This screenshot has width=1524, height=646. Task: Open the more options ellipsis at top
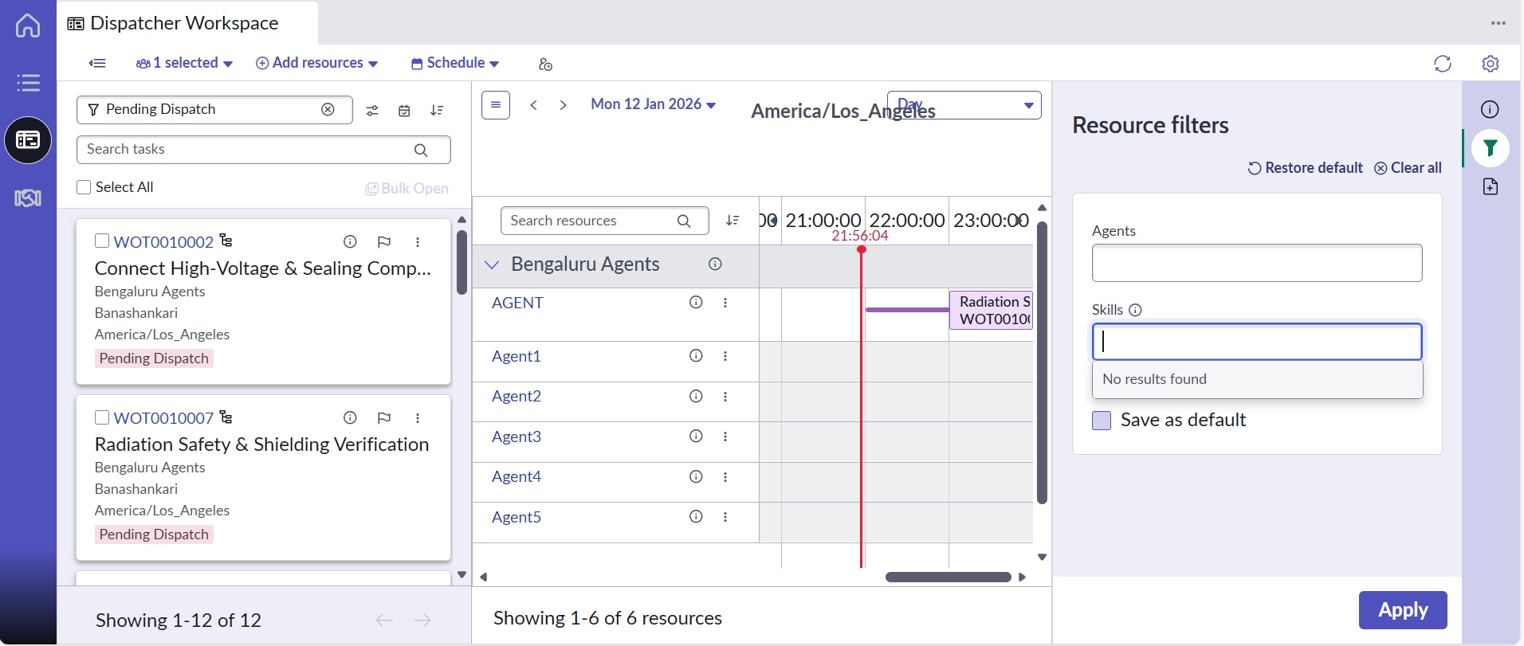[1498, 23]
